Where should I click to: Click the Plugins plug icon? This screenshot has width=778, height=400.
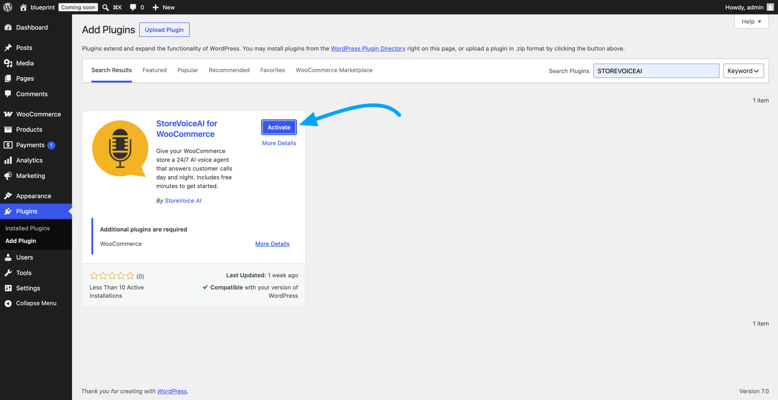coord(8,211)
